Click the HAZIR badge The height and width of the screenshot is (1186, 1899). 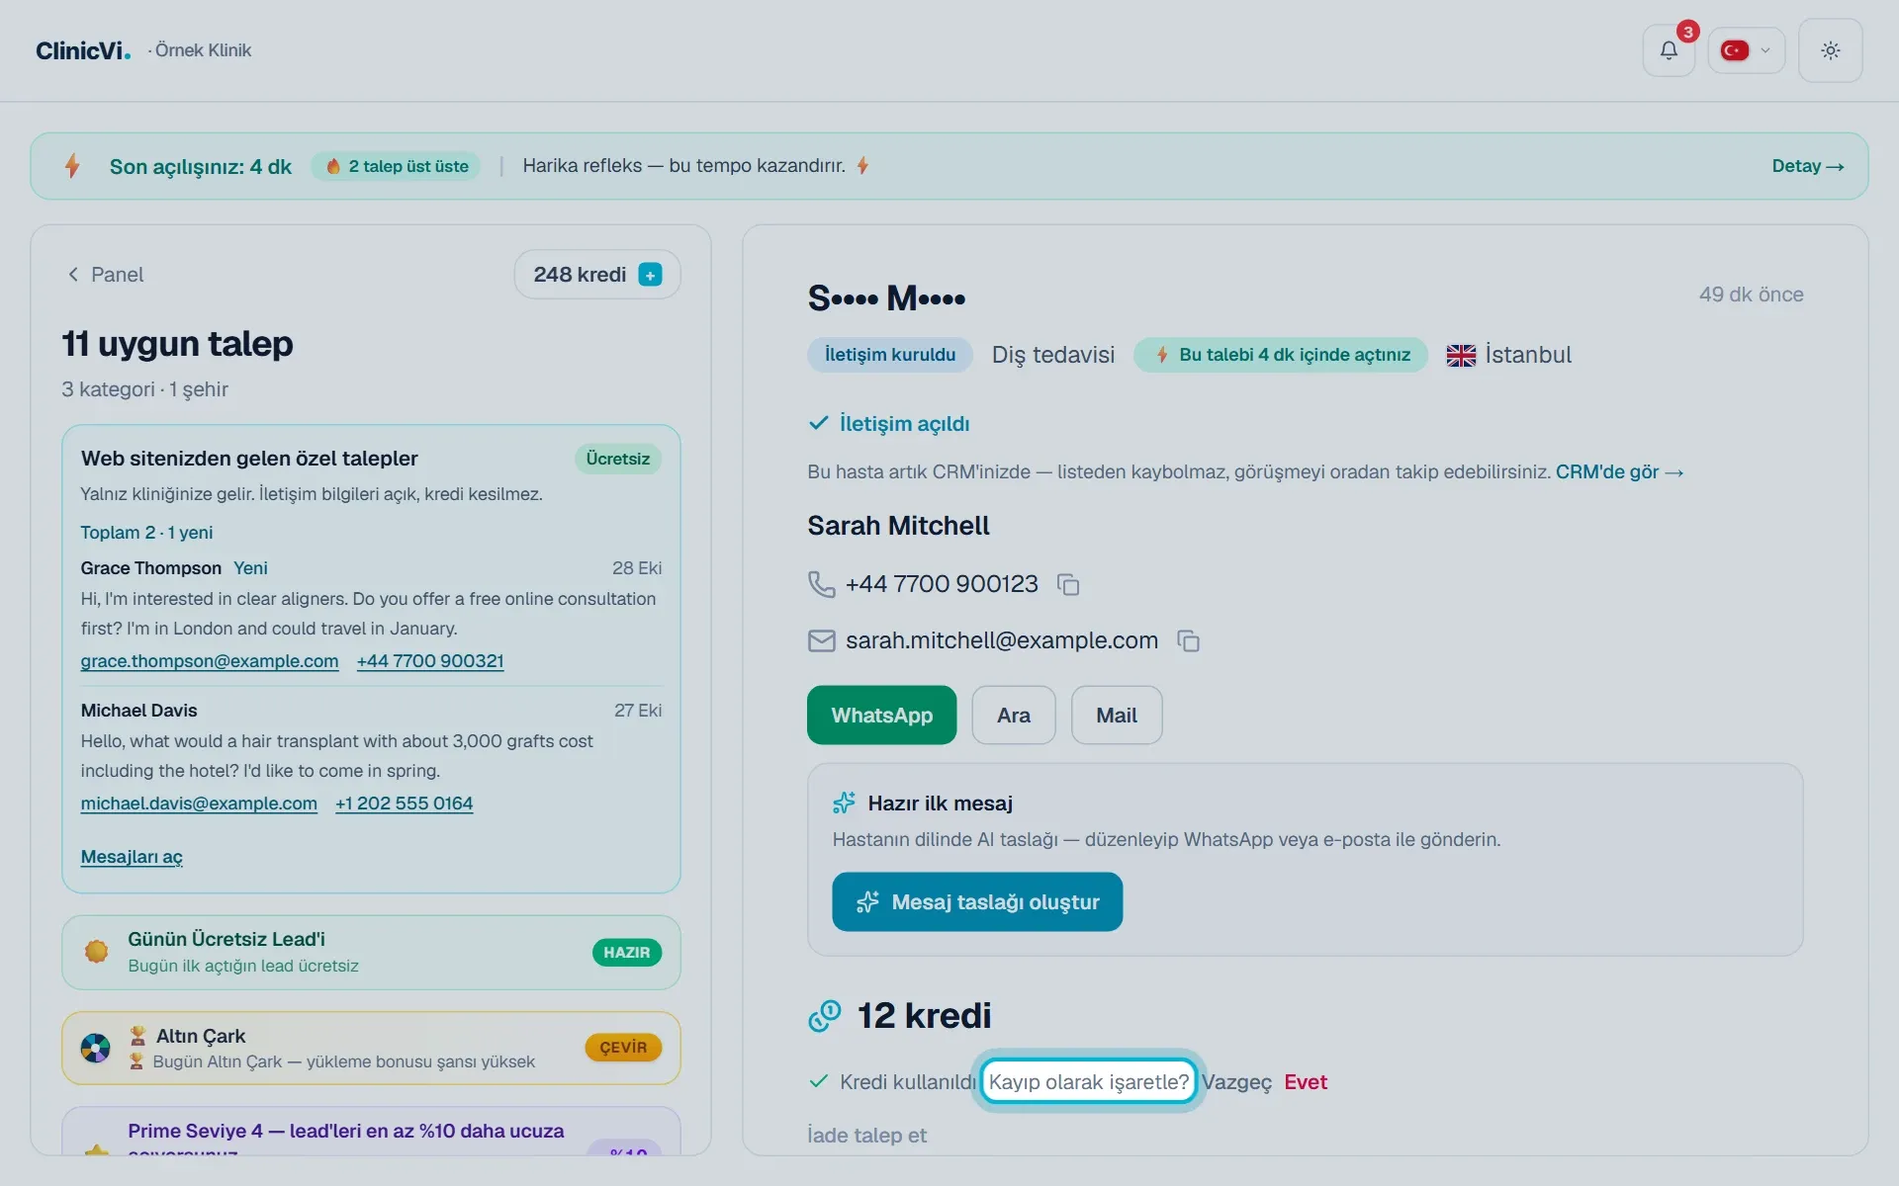[627, 953]
